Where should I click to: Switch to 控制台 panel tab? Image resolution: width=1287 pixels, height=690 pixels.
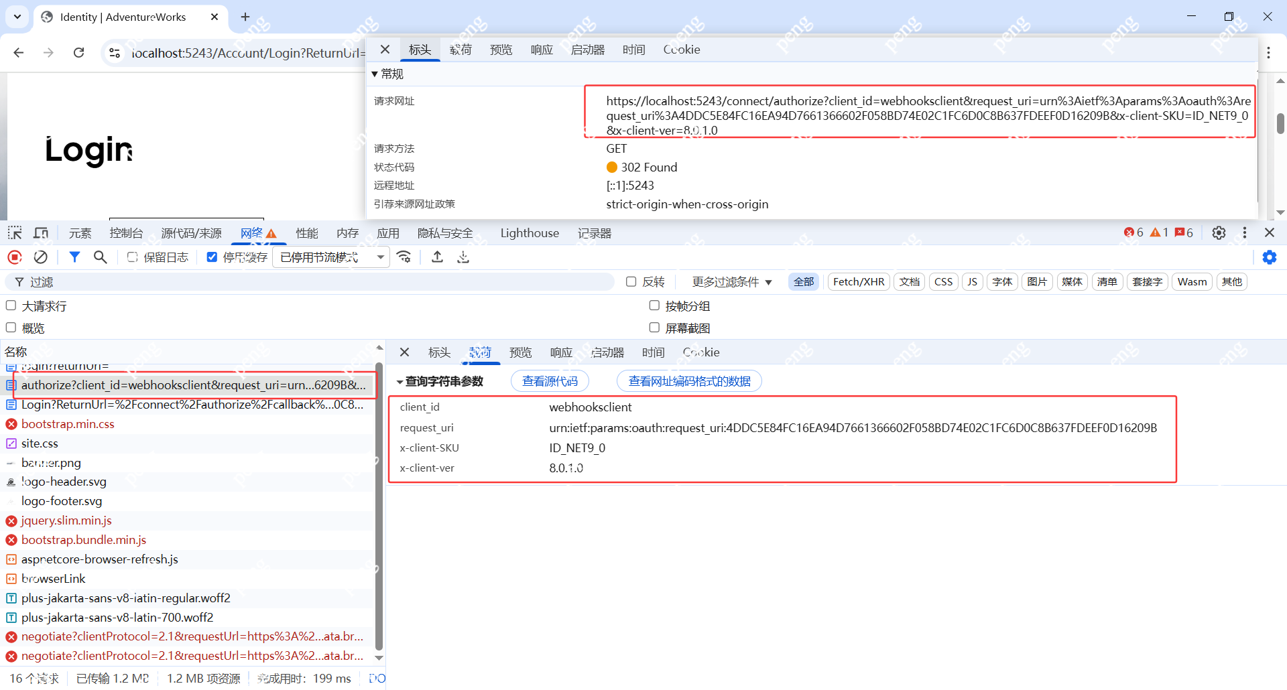click(126, 233)
